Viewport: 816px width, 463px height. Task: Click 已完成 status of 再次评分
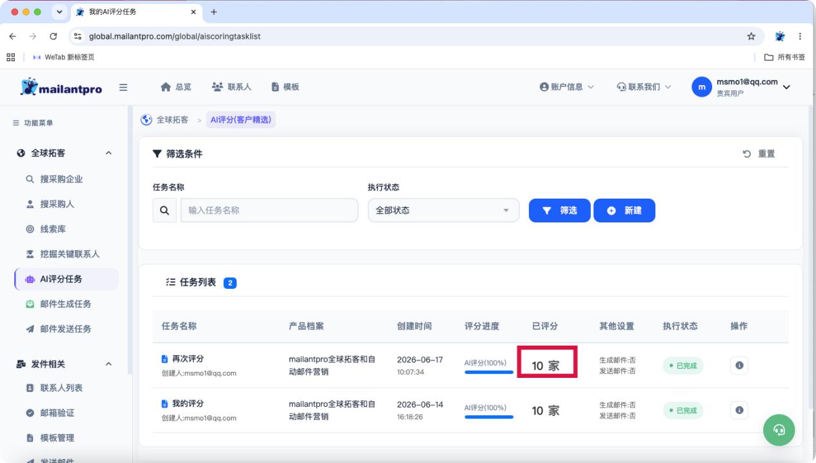pyautogui.click(x=683, y=366)
